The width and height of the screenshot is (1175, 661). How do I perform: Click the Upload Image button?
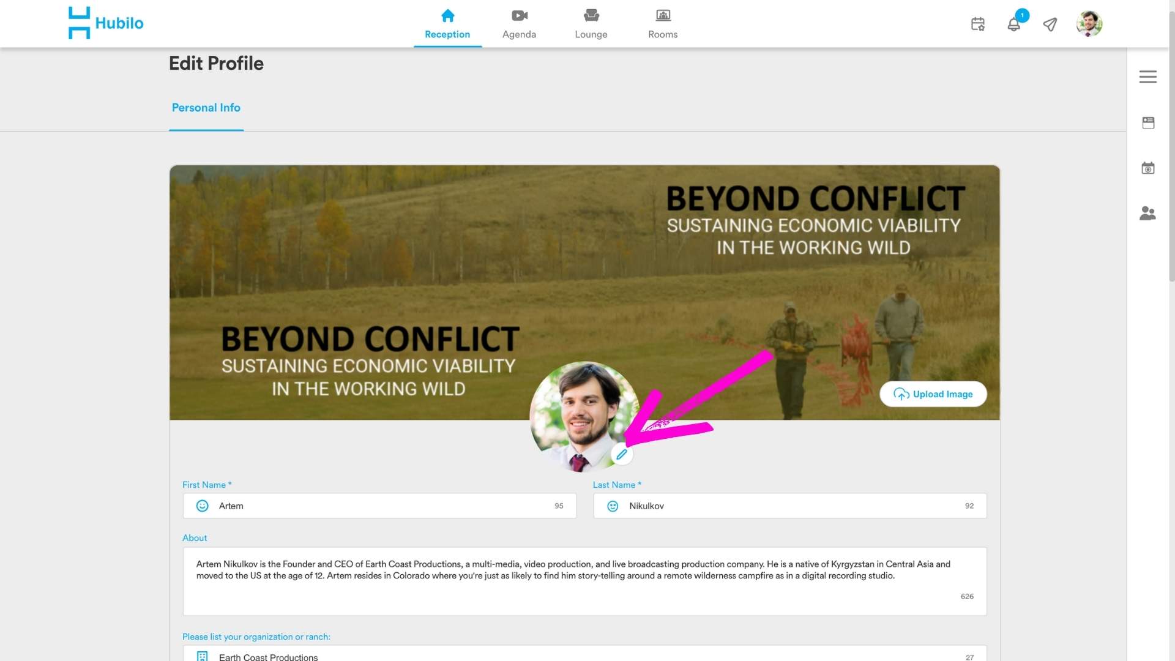pyautogui.click(x=933, y=394)
